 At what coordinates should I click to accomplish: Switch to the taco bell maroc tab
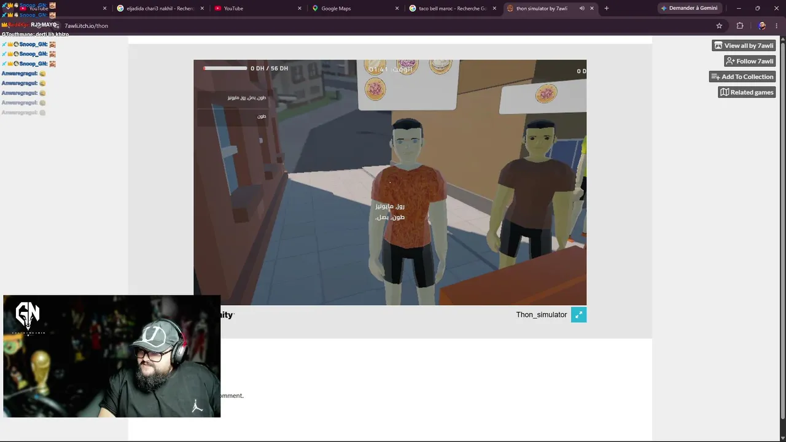coord(453,8)
